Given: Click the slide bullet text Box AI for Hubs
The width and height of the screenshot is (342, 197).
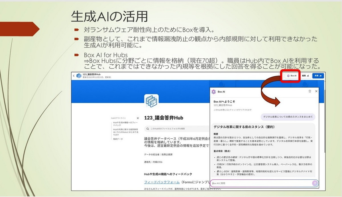Looking at the screenshot, I should point(106,55).
